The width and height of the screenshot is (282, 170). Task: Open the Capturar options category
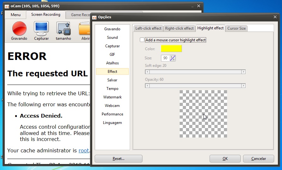click(x=112, y=46)
